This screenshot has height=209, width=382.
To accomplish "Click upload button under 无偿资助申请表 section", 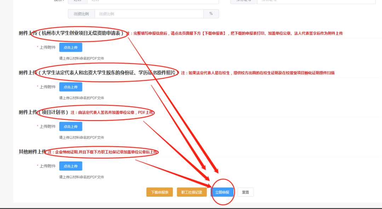I will pyautogui.click(x=71, y=47).
